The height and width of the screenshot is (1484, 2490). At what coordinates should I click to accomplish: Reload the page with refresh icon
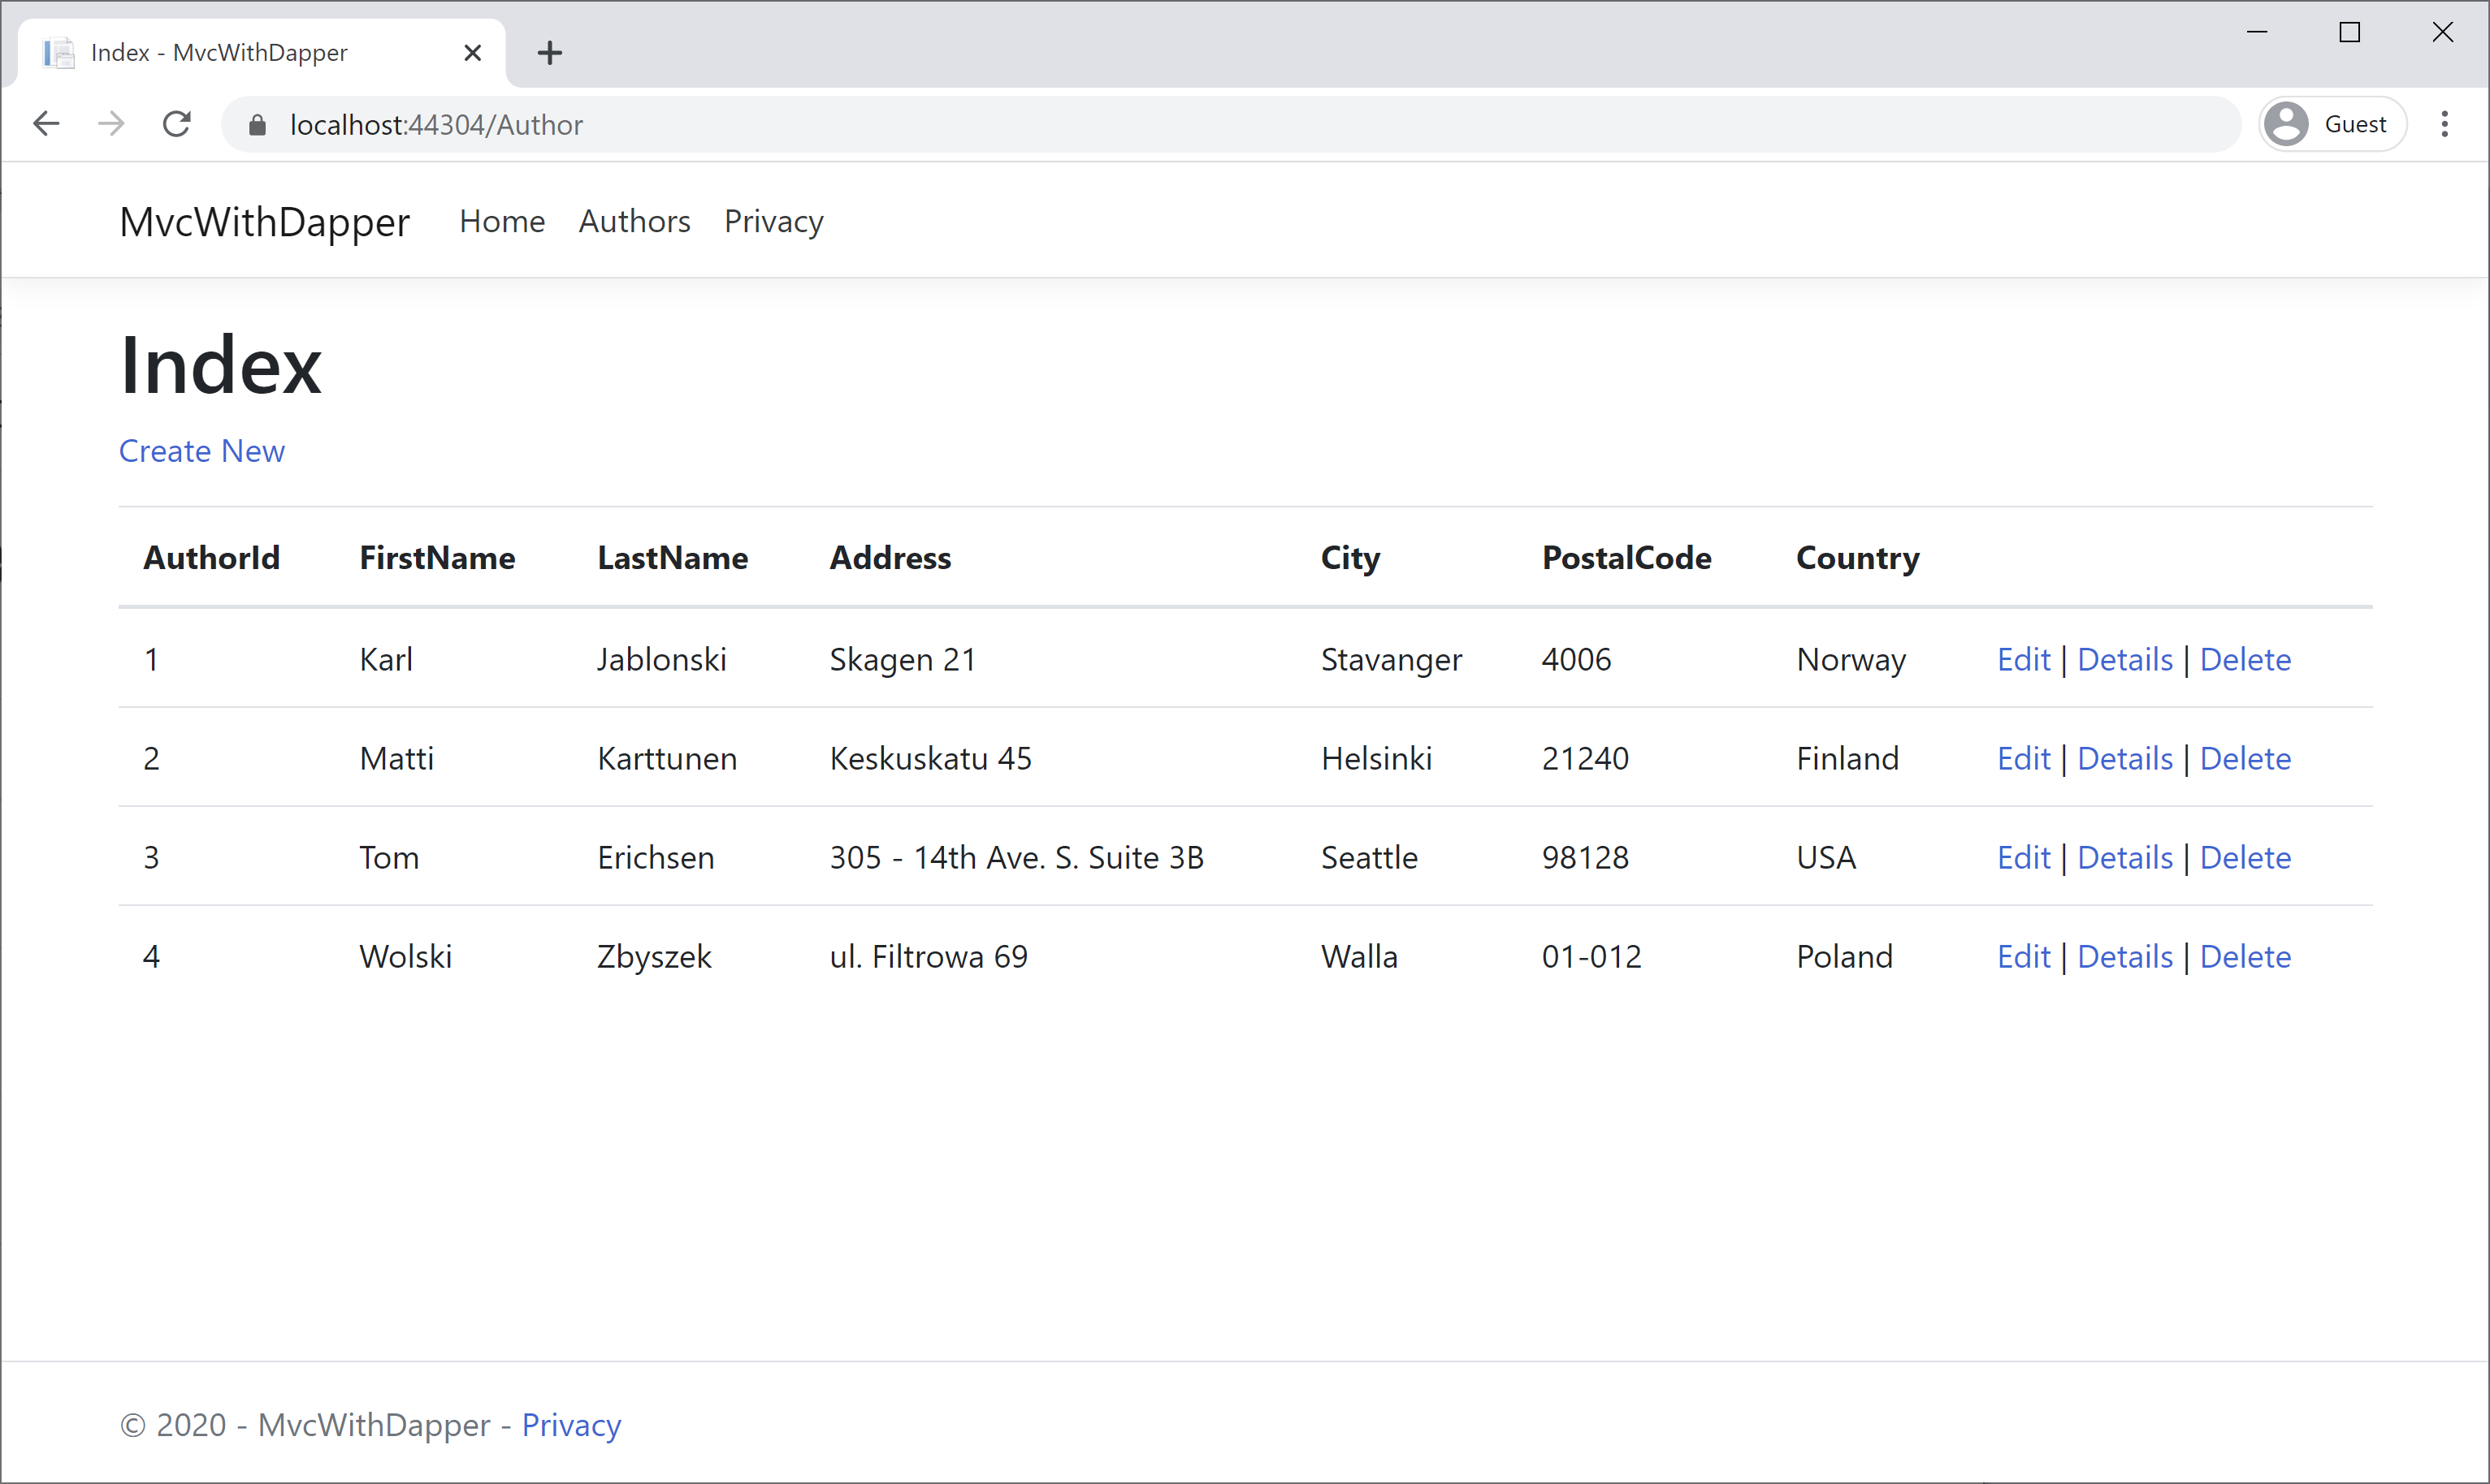point(177,124)
